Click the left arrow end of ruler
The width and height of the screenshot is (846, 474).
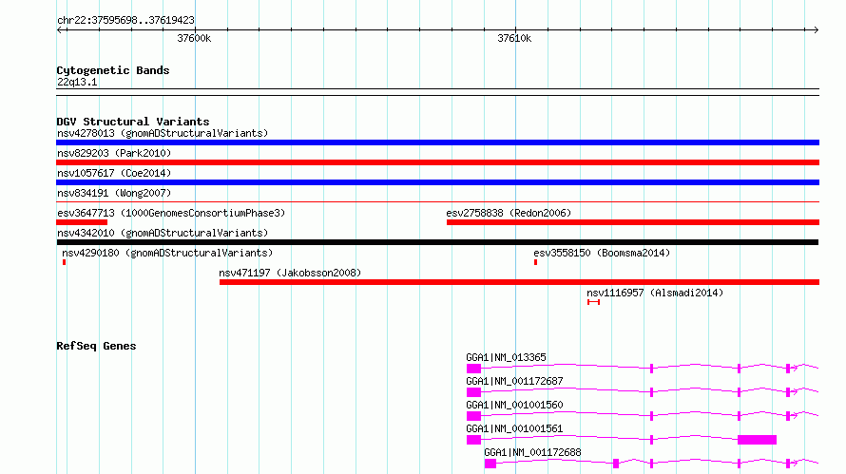click(60, 29)
